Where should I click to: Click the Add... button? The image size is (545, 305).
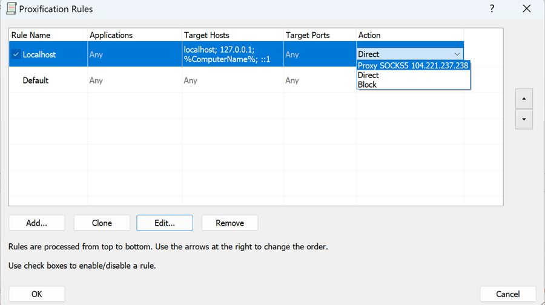37,223
